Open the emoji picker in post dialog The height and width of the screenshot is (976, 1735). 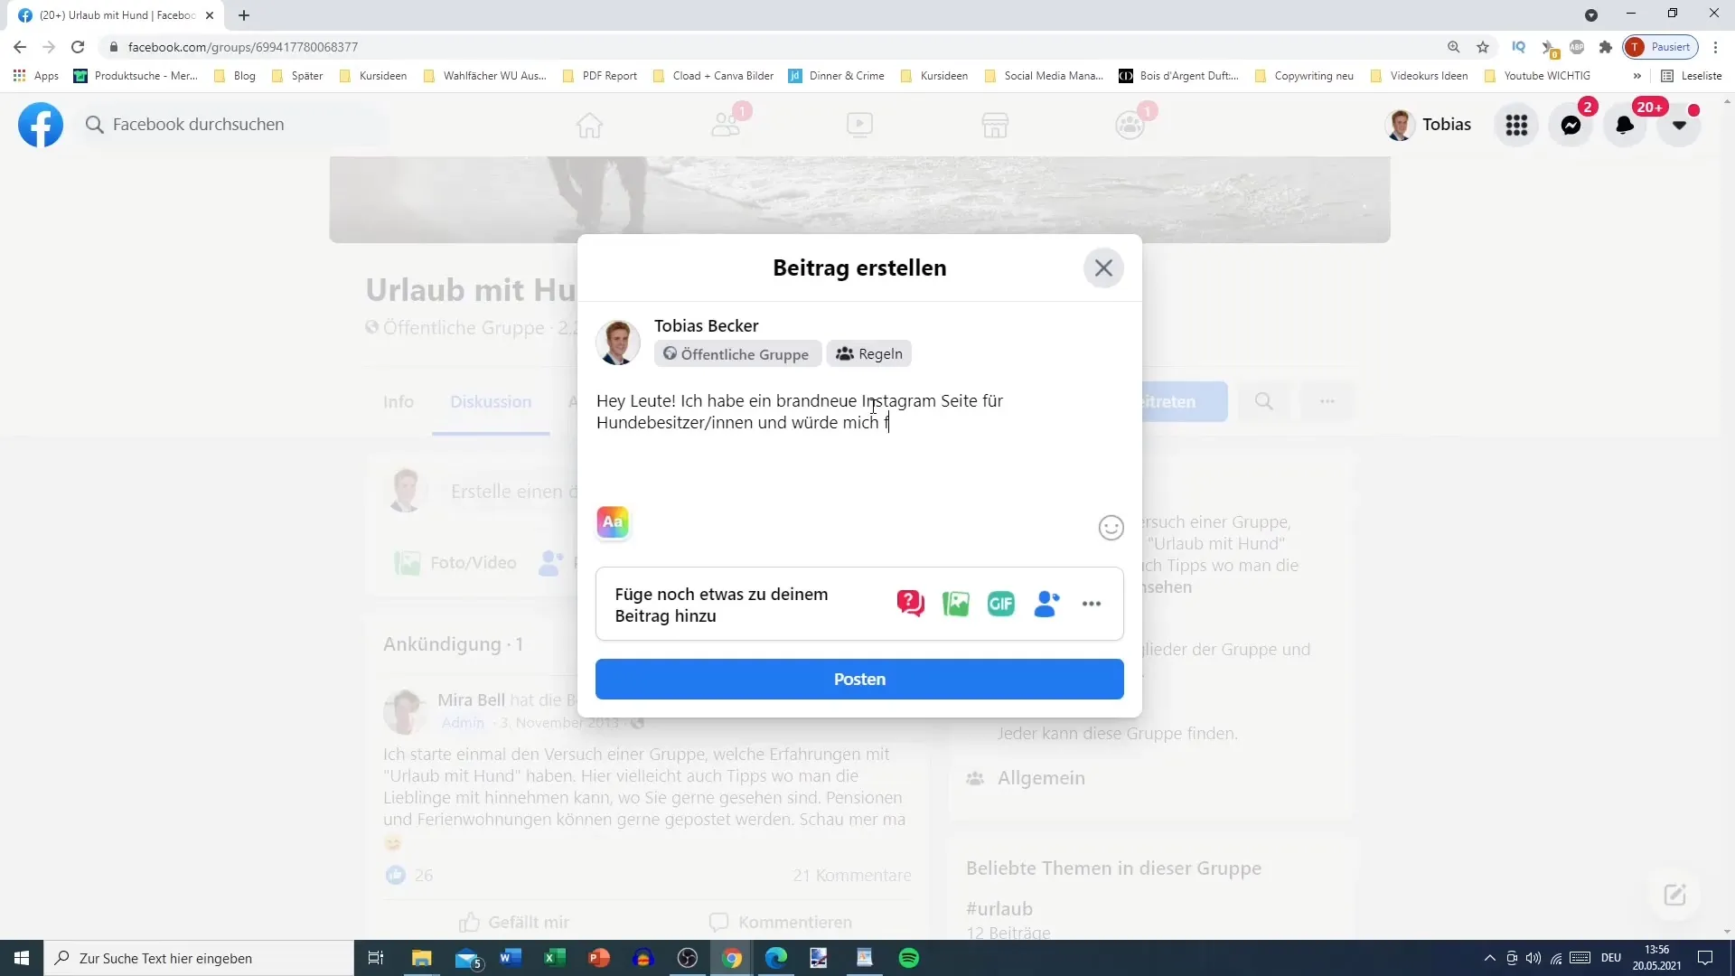(1111, 528)
